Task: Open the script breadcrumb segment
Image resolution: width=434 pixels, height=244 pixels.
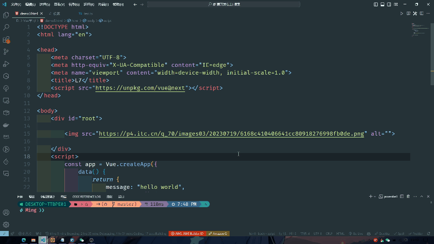Action: (105, 21)
